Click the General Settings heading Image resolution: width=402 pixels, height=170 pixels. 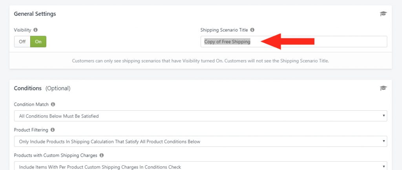coord(35,14)
